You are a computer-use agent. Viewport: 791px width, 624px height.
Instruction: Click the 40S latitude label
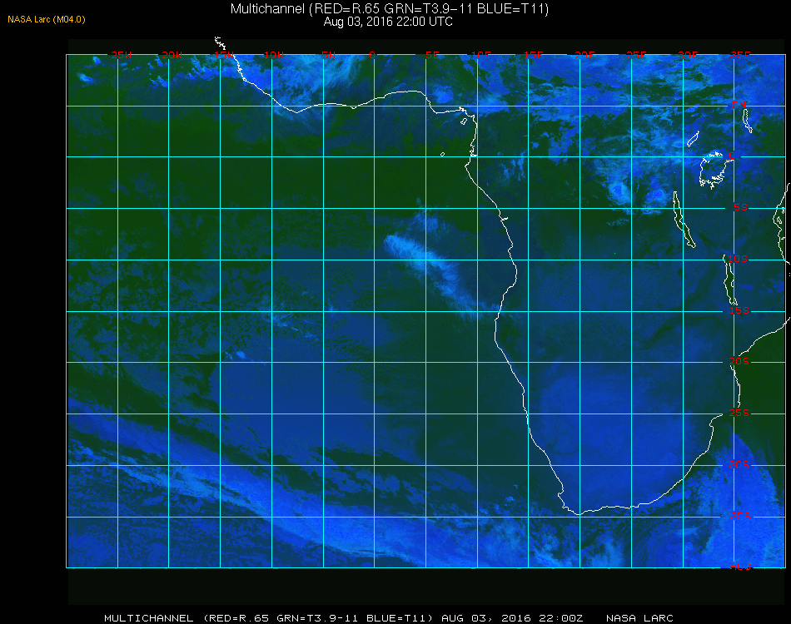tap(740, 567)
